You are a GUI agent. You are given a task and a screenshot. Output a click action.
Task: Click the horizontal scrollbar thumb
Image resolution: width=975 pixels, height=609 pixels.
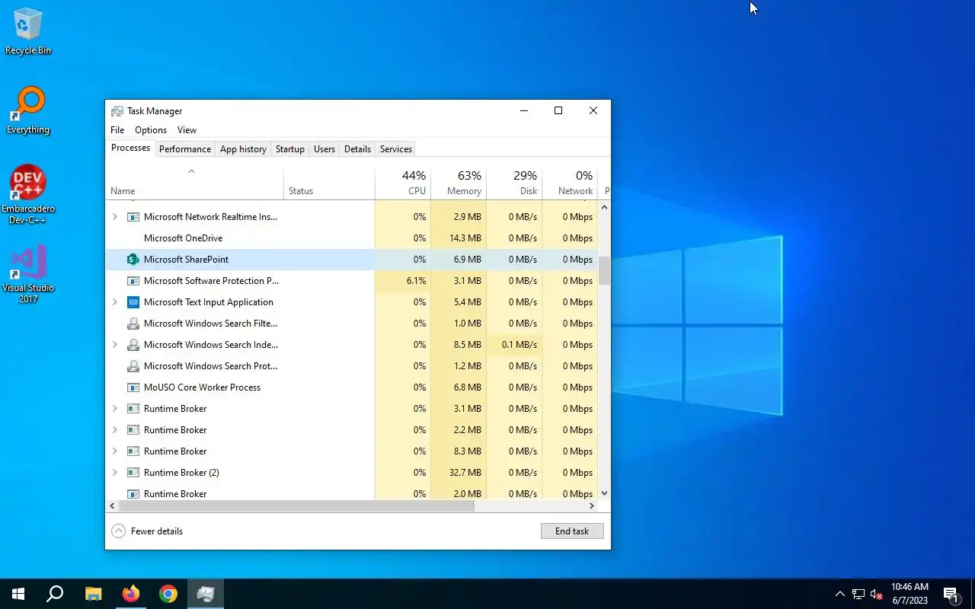click(297, 505)
